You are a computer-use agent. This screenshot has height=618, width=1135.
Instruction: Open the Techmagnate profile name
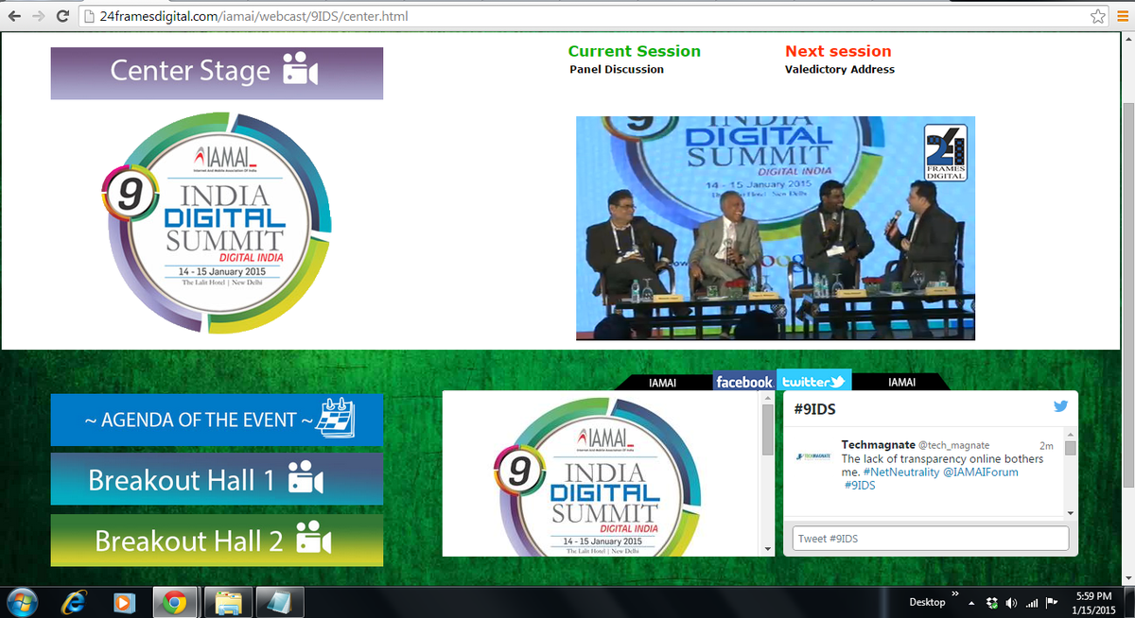tap(878, 444)
